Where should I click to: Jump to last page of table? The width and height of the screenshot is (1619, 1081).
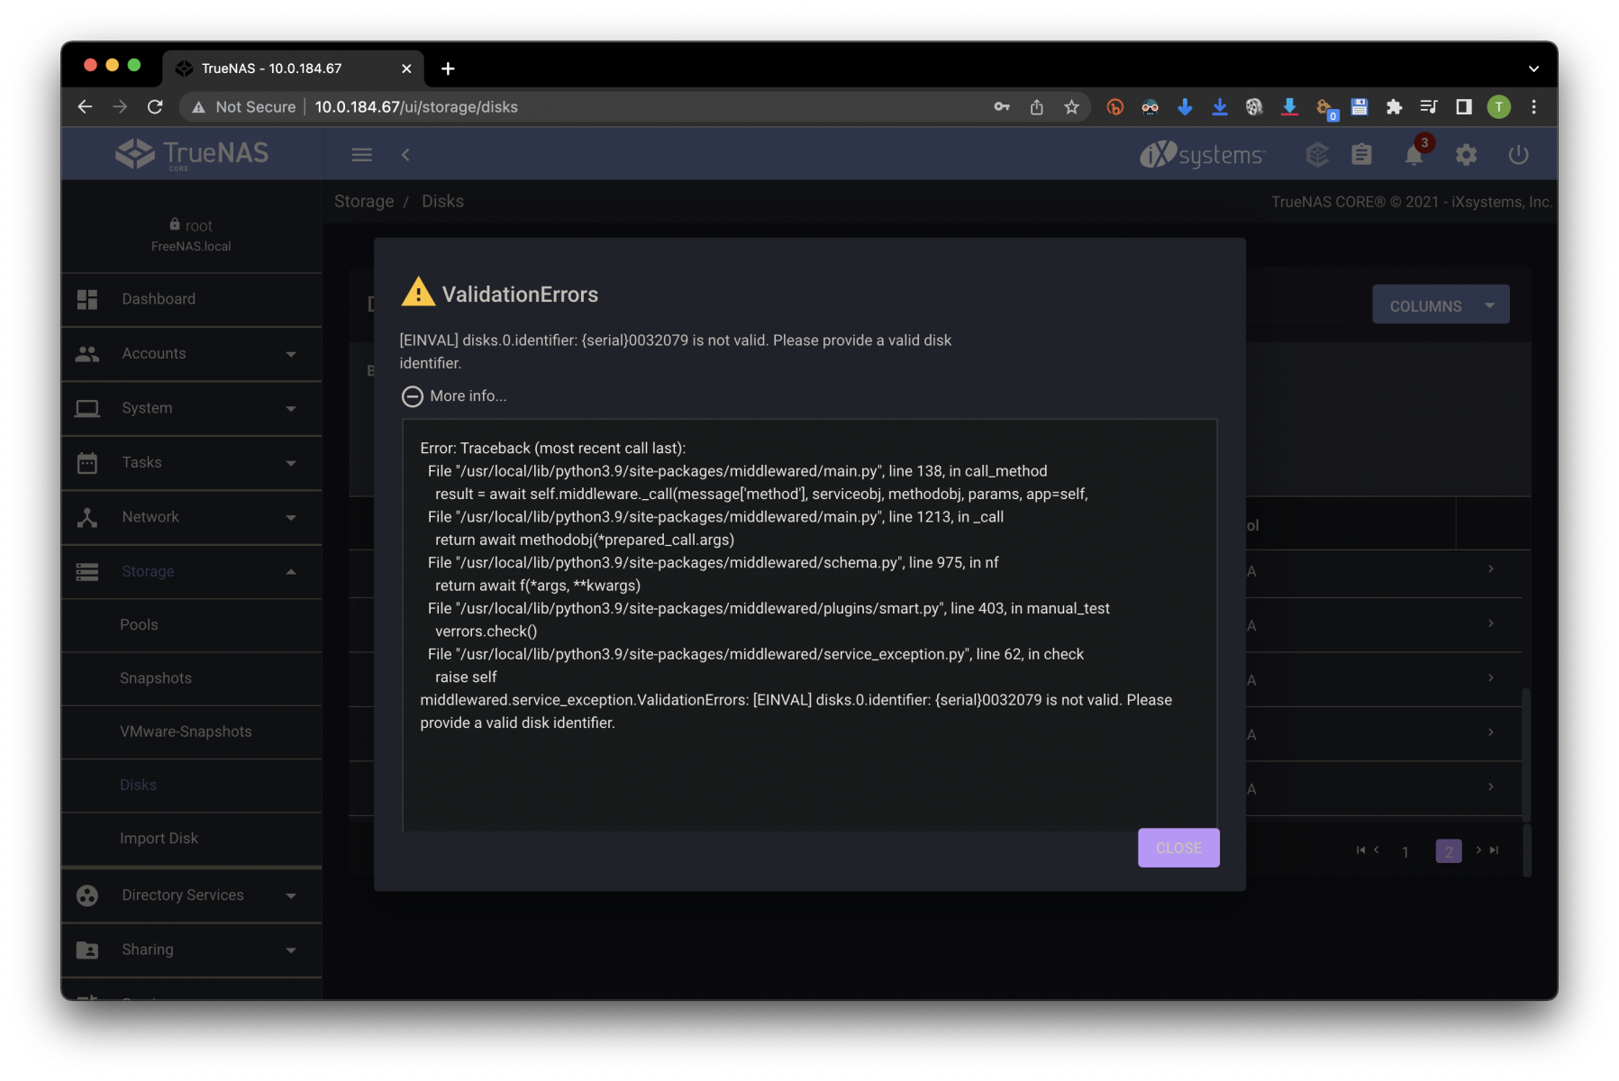click(x=1494, y=849)
